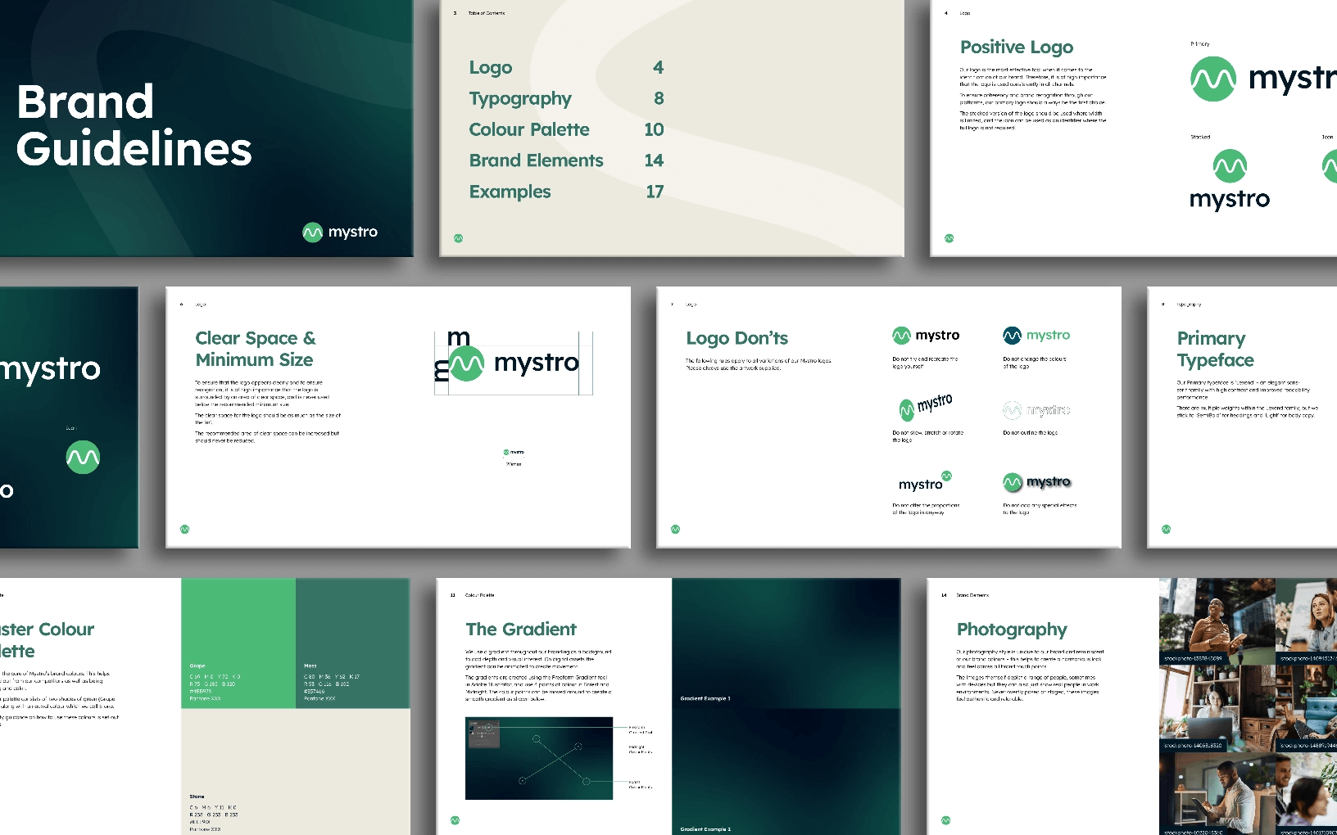Click page number 10 in the contents

654,129
